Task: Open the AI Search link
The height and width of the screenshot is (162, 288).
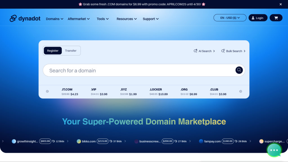Action: [204, 51]
